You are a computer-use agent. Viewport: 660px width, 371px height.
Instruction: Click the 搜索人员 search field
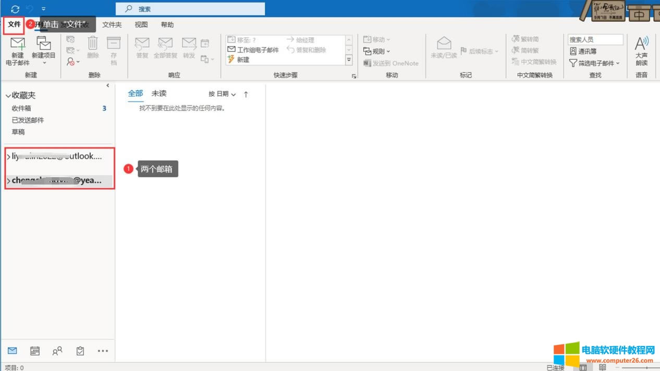pyautogui.click(x=595, y=39)
